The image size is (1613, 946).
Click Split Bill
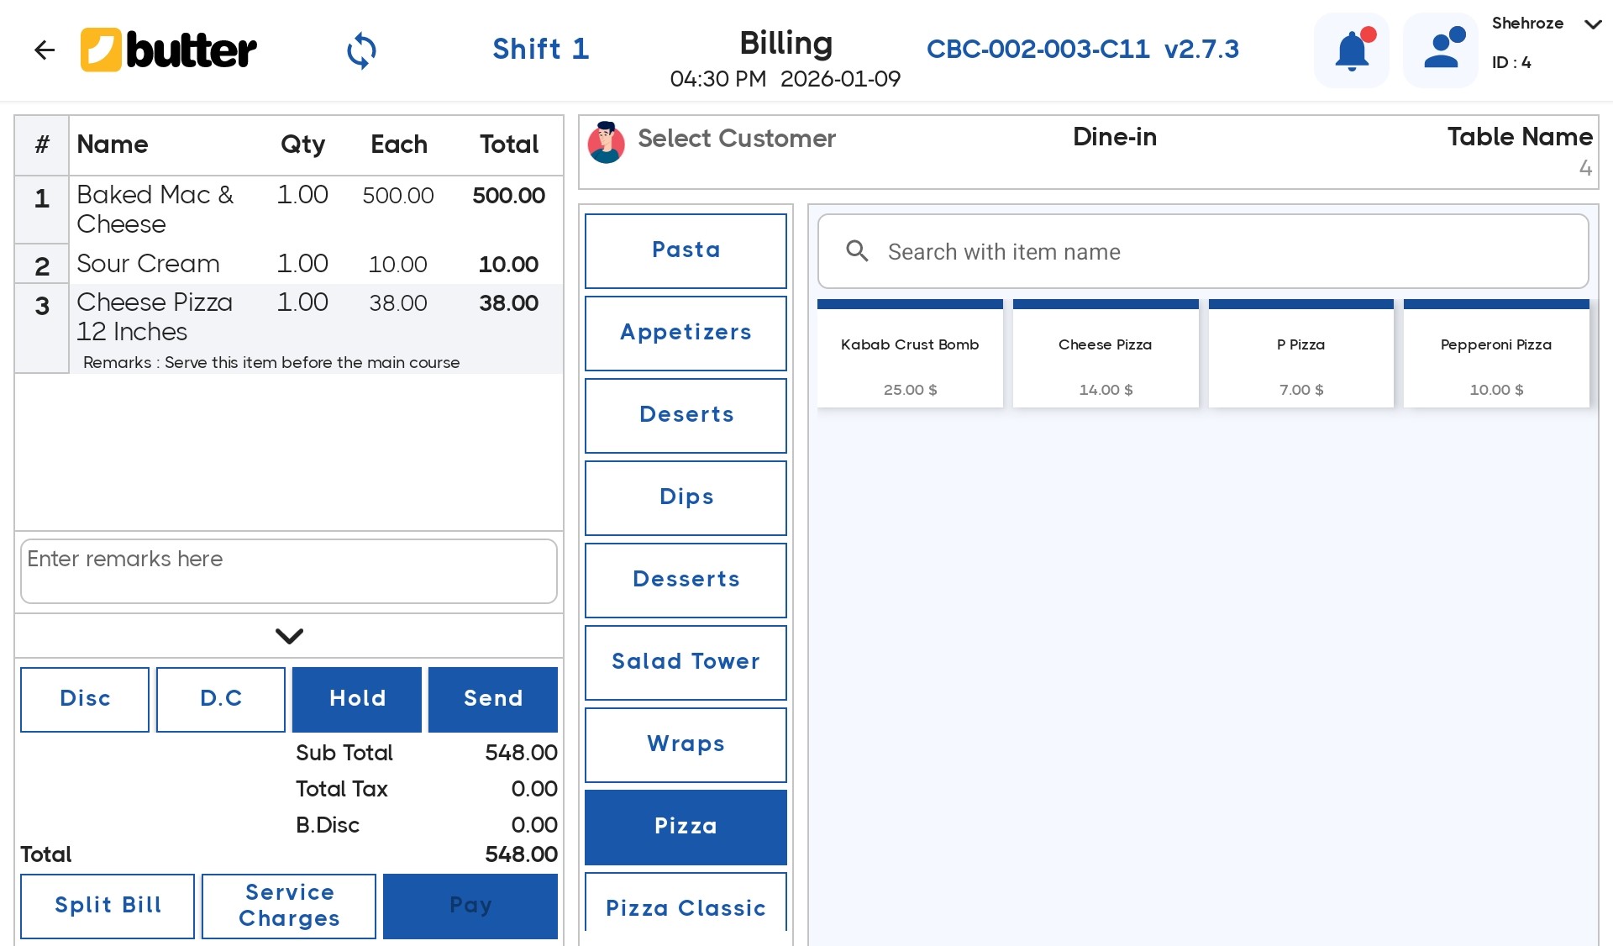[107, 906]
